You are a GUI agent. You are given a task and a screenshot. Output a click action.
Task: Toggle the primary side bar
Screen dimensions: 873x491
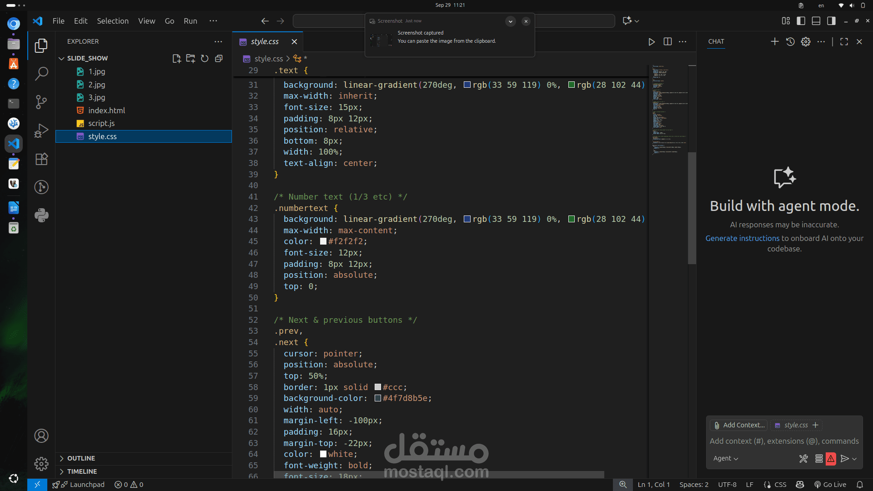[801, 21]
